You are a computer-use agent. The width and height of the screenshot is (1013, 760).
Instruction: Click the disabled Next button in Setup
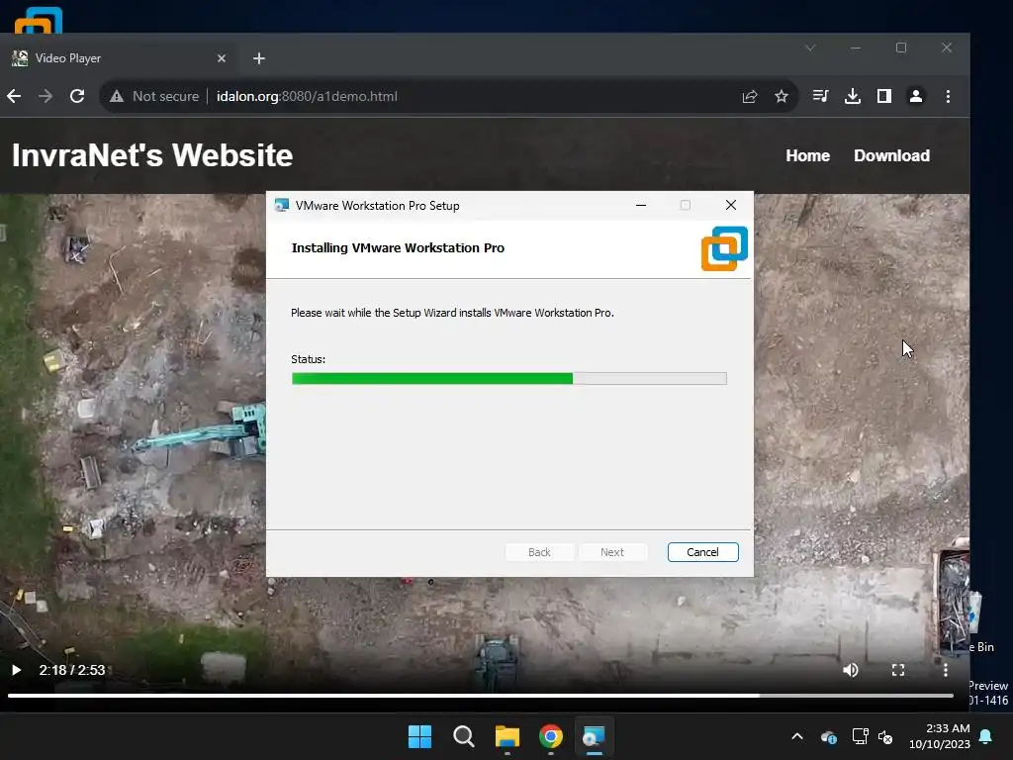click(612, 552)
